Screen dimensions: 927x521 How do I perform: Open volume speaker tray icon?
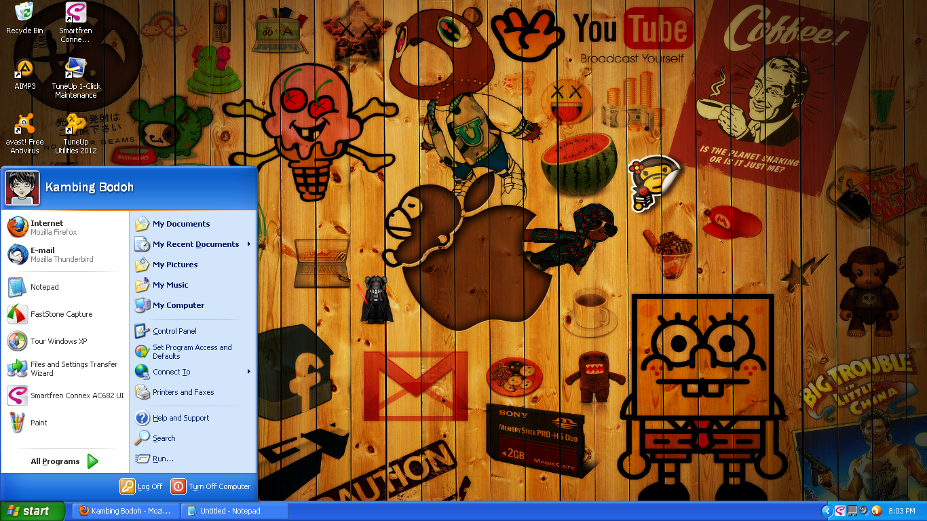(x=864, y=511)
